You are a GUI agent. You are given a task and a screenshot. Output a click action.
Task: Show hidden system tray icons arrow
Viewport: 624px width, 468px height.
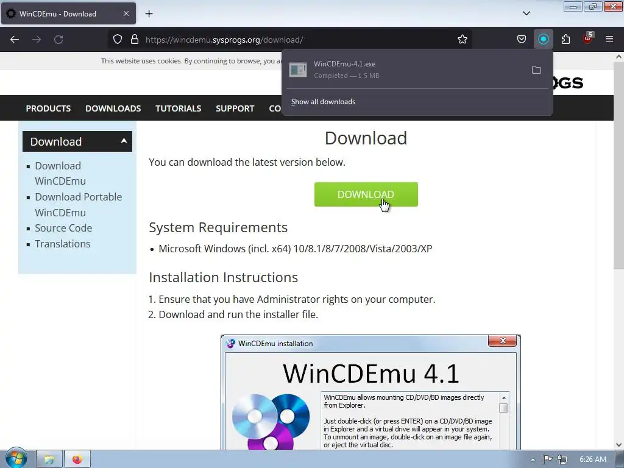533,459
